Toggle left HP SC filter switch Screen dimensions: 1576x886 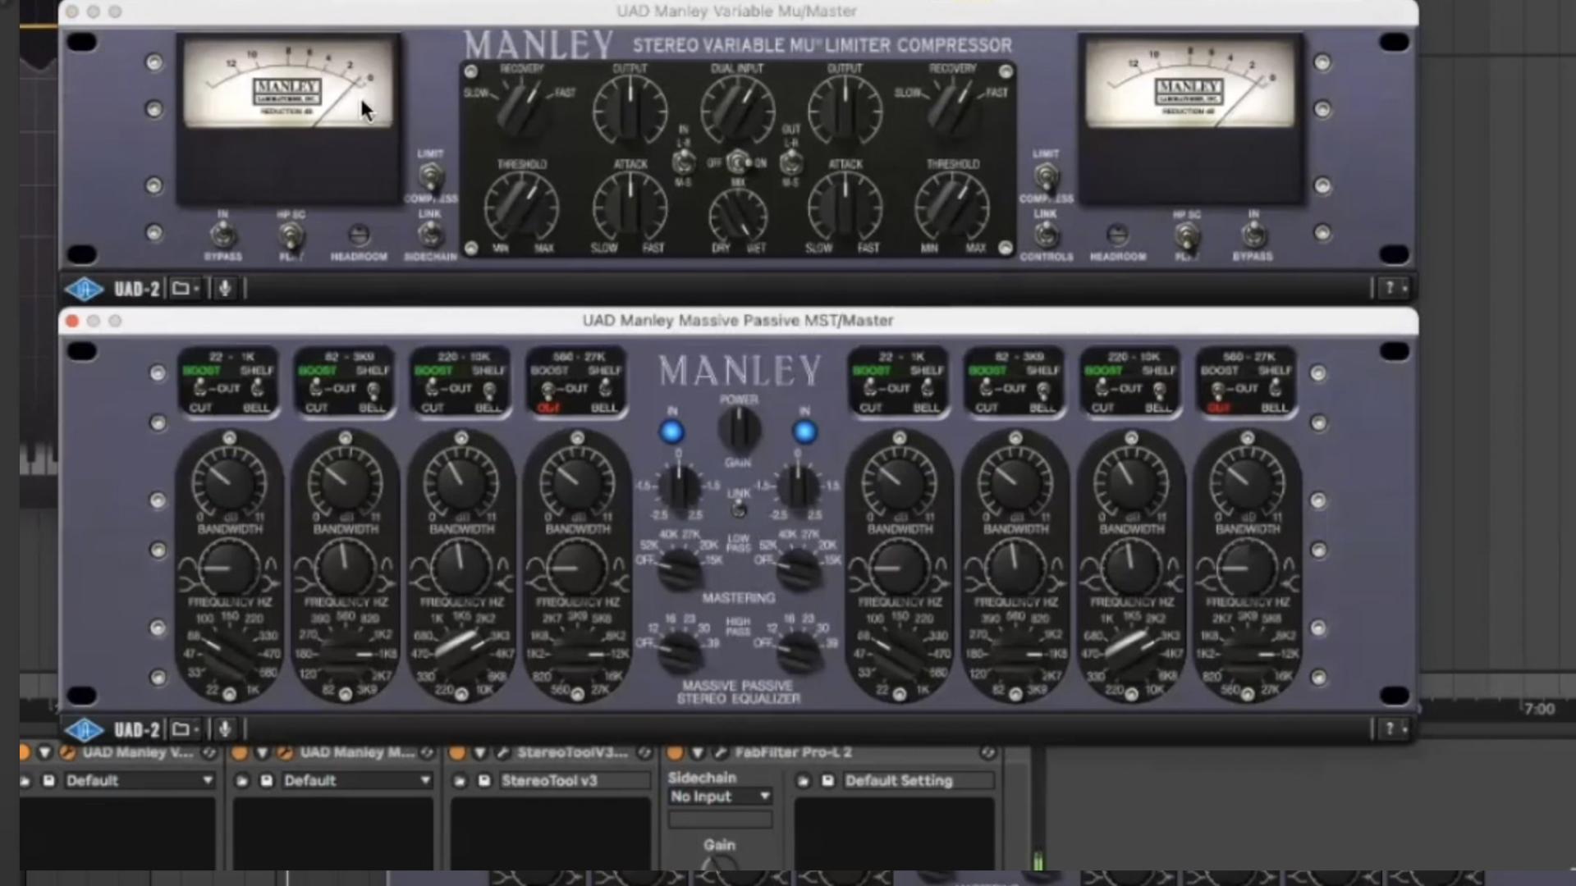click(290, 236)
